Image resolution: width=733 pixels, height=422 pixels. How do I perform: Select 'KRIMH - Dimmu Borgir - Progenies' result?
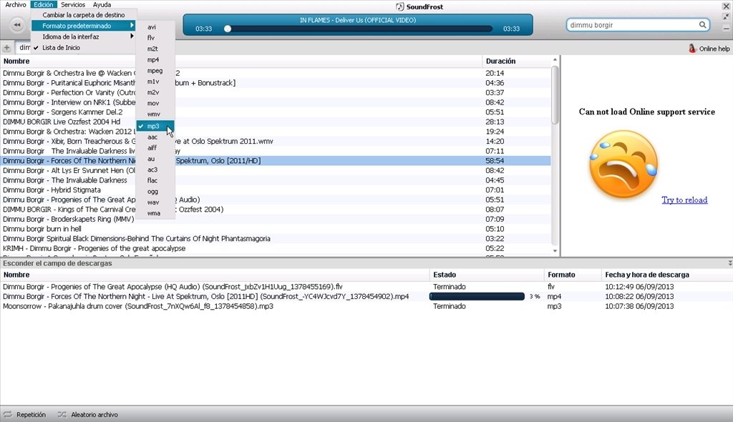coord(276,248)
